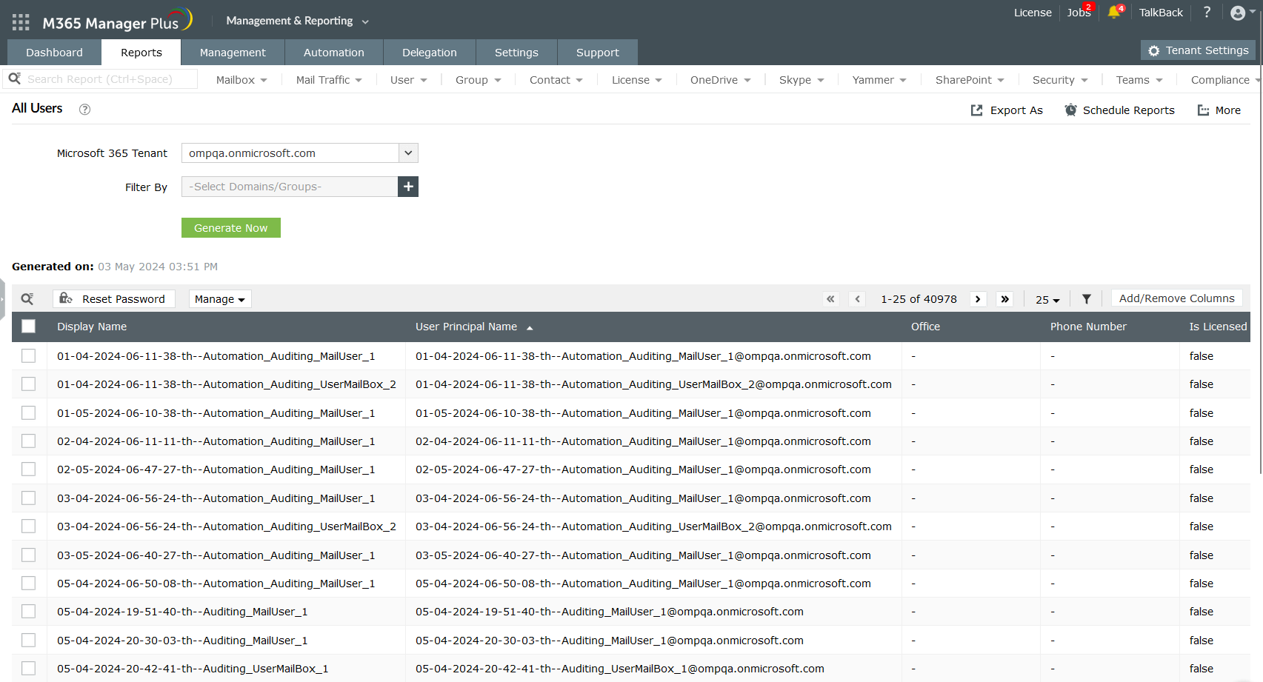
Task: Open the OneDrive reports dropdown
Action: [721, 80]
